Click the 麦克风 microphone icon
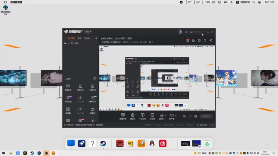 point(162,115)
